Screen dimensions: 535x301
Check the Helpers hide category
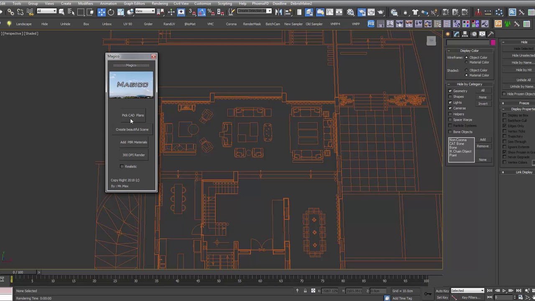click(450, 114)
